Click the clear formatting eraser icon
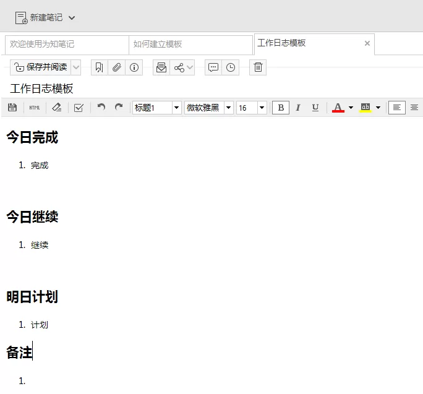The image size is (423, 394). click(57, 108)
